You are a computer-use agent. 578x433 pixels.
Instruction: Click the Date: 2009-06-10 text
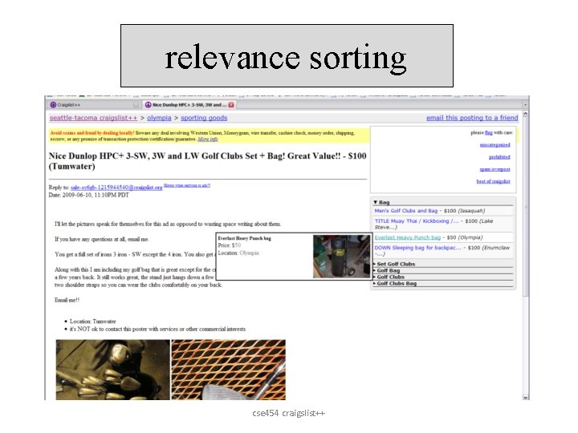pyautogui.click(x=89, y=195)
